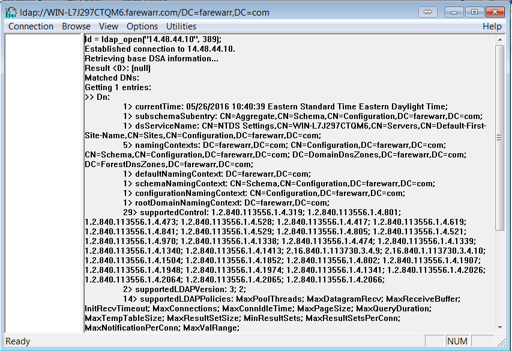
Task: Minimize the LDP window
Action: pyautogui.click(x=454, y=12)
